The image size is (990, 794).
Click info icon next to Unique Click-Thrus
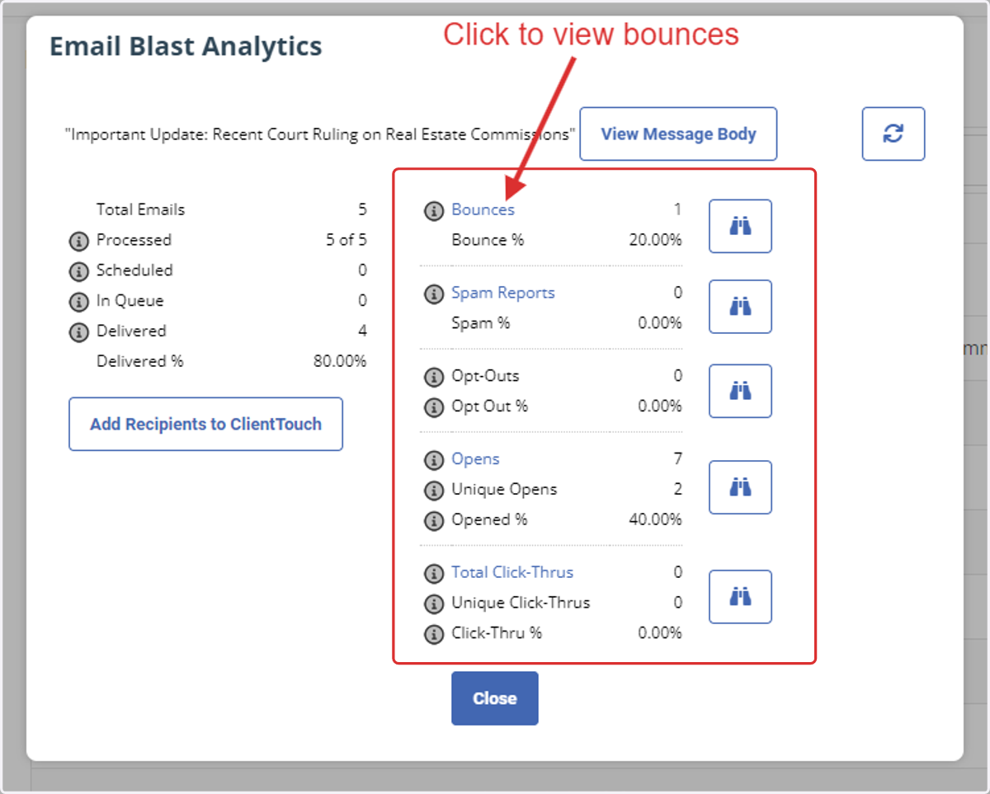pyautogui.click(x=434, y=604)
